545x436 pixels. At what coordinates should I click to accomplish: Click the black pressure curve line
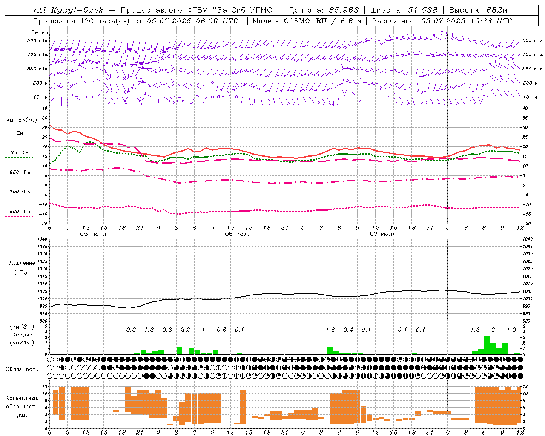[x=285, y=294]
